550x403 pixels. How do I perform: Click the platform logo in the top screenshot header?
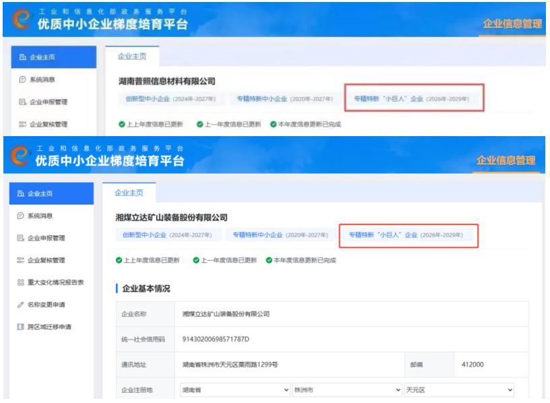21,19
